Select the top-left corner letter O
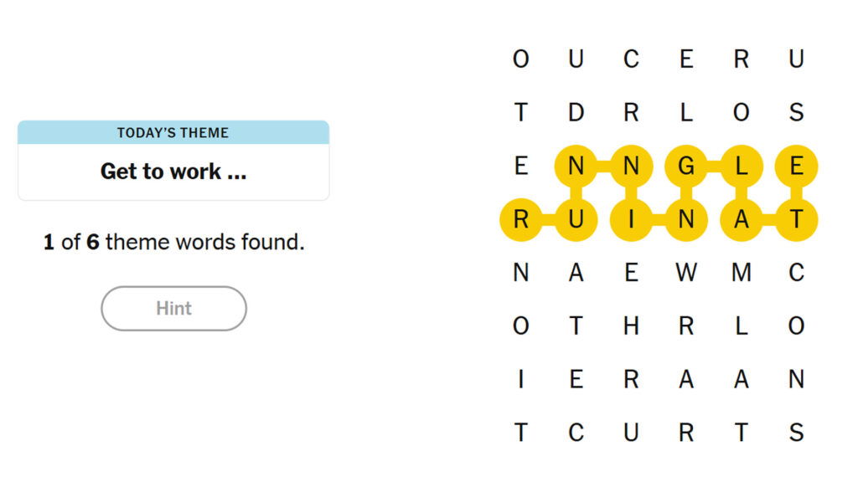 click(520, 59)
